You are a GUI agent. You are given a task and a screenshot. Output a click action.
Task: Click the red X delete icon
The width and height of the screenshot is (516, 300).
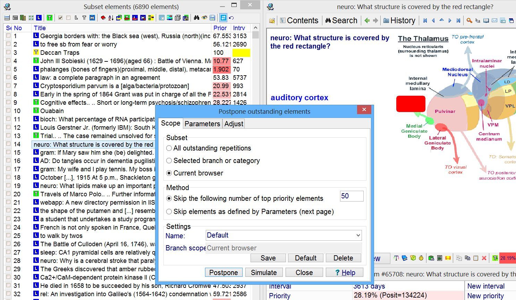coord(484,258)
